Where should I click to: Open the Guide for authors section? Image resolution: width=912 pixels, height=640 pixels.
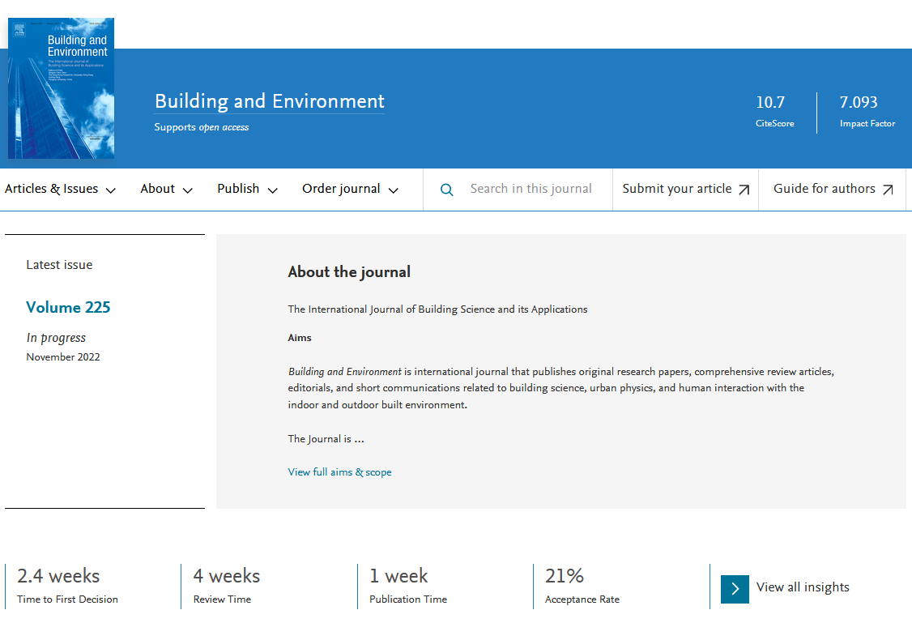coord(825,188)
